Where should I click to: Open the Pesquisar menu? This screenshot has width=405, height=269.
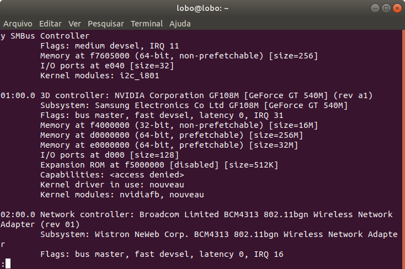coord(106,24)
